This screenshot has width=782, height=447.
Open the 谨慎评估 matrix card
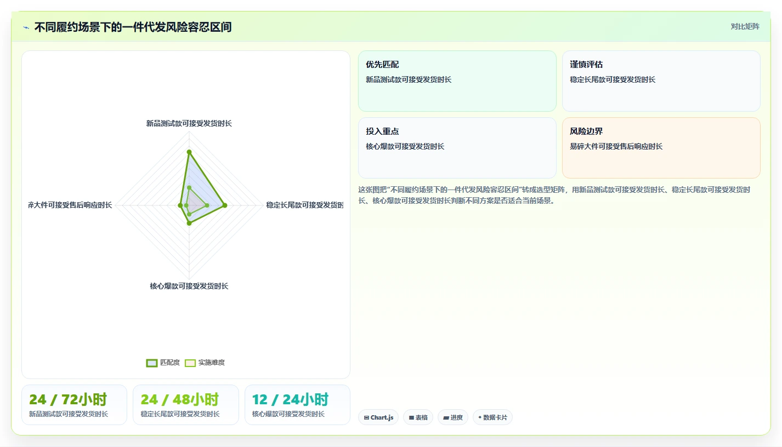[661, 81]
